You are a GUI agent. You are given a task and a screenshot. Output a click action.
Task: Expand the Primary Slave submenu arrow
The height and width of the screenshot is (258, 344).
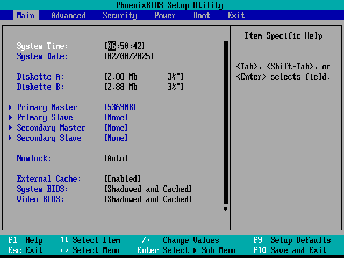click(x=11, y=118)
